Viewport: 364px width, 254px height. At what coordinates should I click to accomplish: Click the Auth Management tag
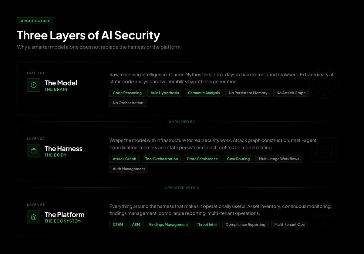(129, 169)
